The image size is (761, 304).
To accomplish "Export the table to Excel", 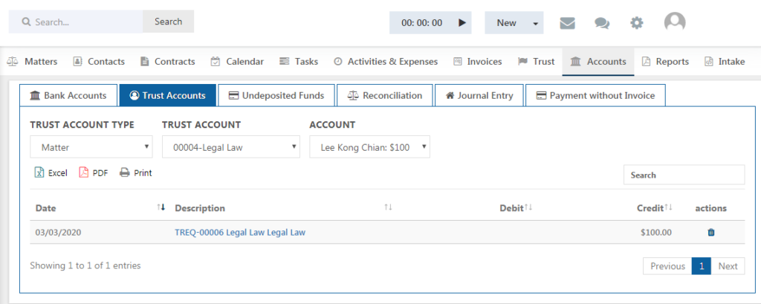I will tap(51, 173).
